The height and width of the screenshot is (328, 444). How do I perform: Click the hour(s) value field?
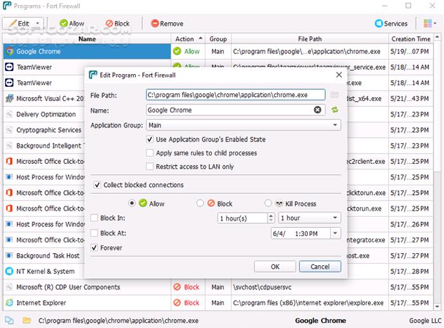tap(242, 218)
